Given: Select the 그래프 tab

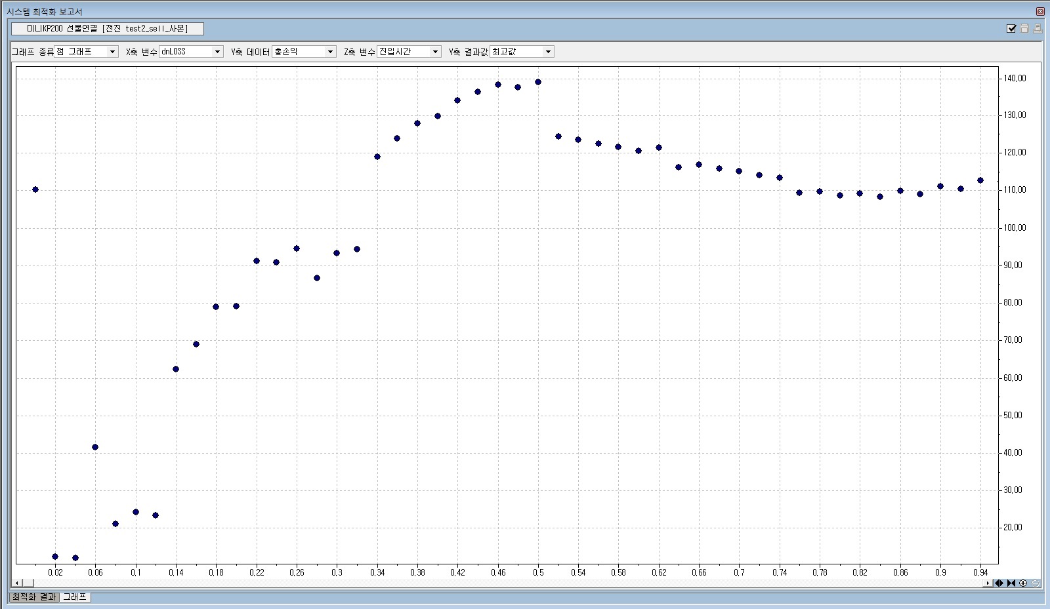Looking at the screenshot, I should coord(75,597).
